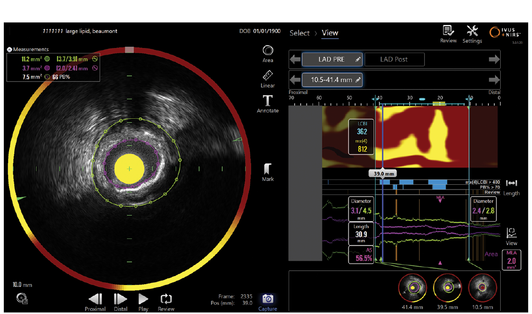Play the pullback recording
532x314 pixels.
tap(143, 302)
